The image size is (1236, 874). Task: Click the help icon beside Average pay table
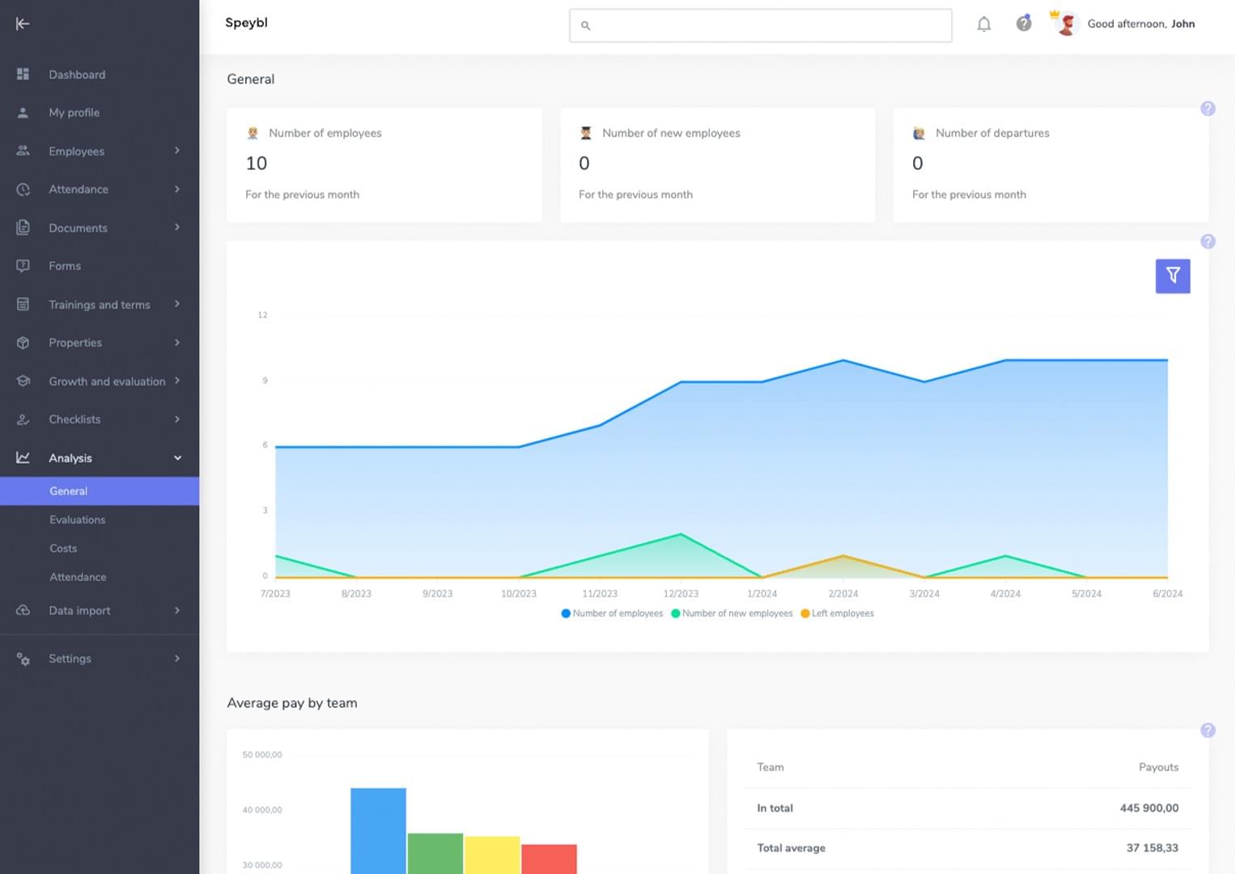pos(1208,730)
